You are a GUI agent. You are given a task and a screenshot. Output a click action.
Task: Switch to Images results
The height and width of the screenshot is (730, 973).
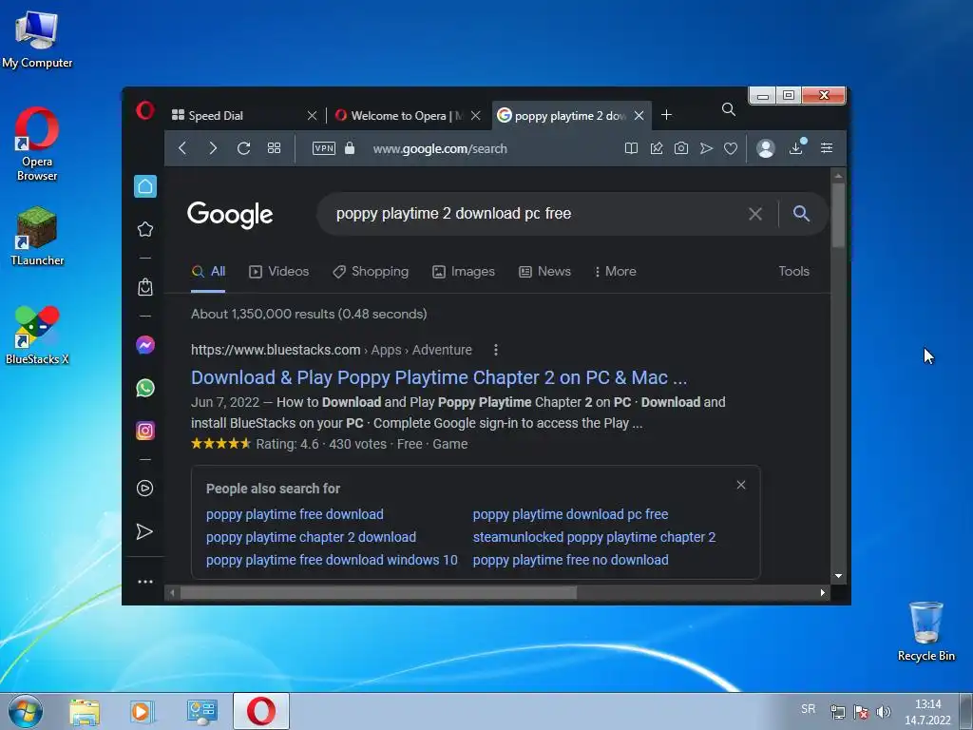click(464, 271)
